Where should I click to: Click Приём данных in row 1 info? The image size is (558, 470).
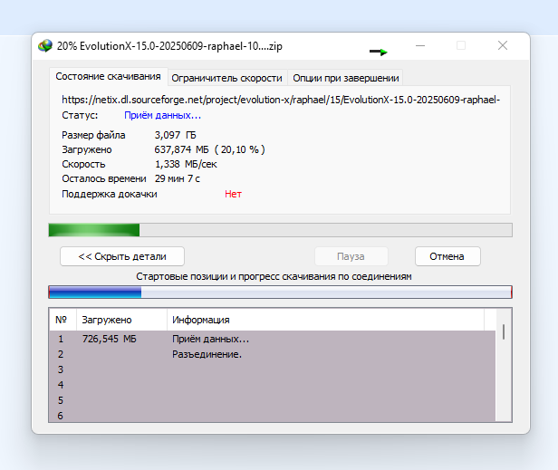[x=211, y=339]
